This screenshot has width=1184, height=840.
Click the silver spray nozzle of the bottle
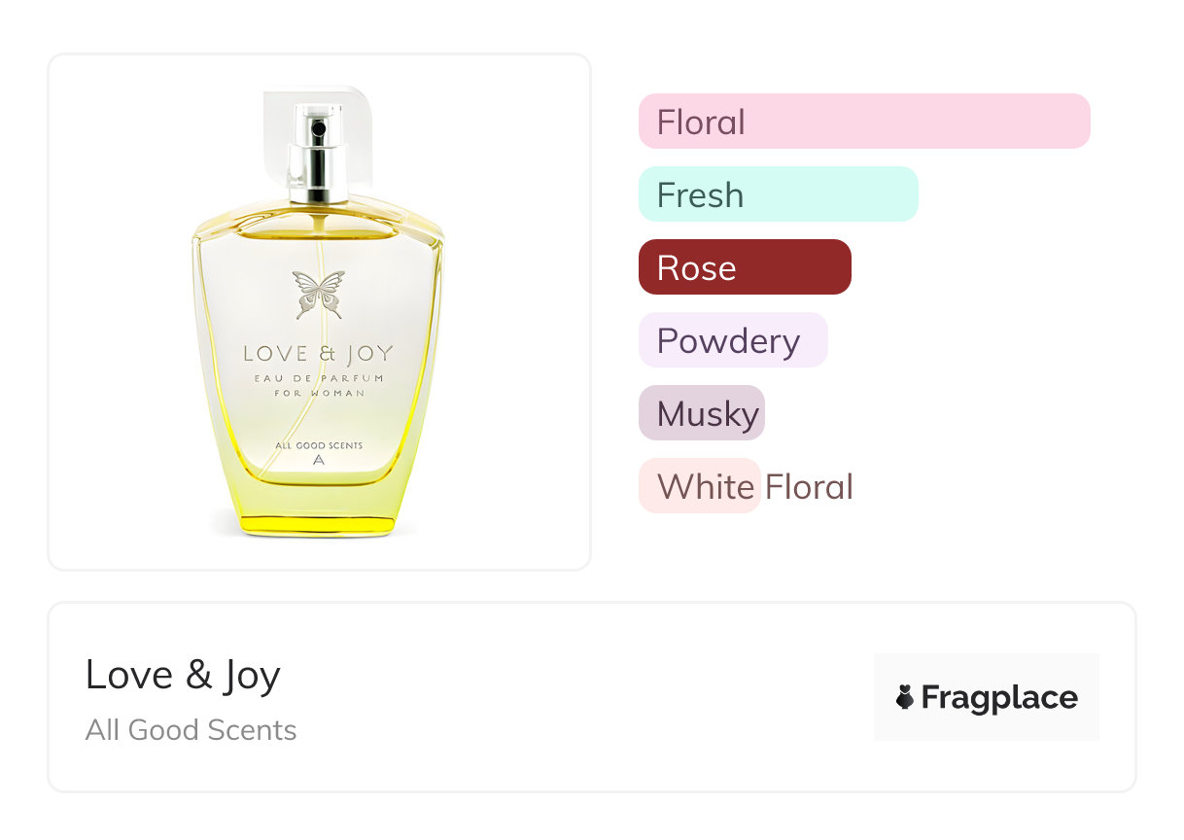point(317,156)
